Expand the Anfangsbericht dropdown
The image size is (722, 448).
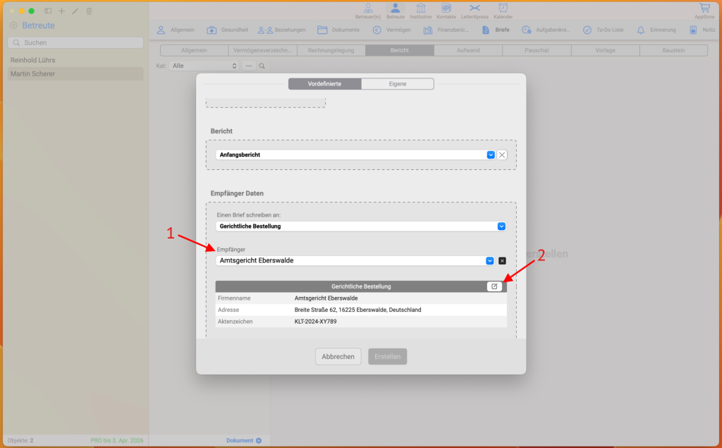pos(491,155)
